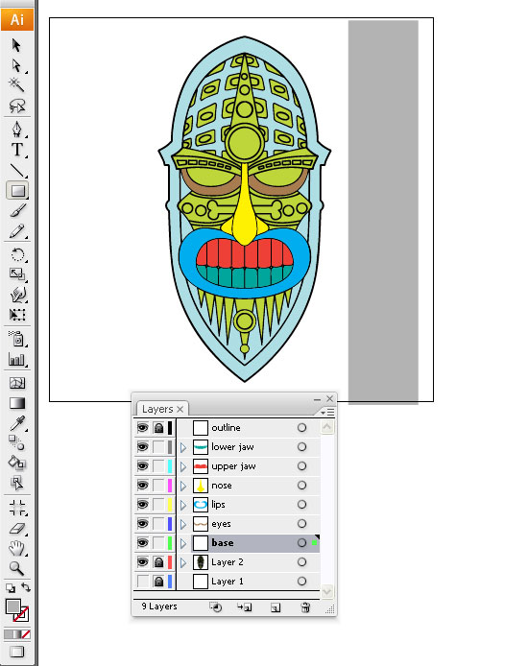
Task: Click the Layers panel tab
Action: [162, 409]
